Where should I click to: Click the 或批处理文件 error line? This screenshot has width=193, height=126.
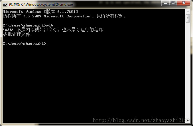tap(18, 34)
